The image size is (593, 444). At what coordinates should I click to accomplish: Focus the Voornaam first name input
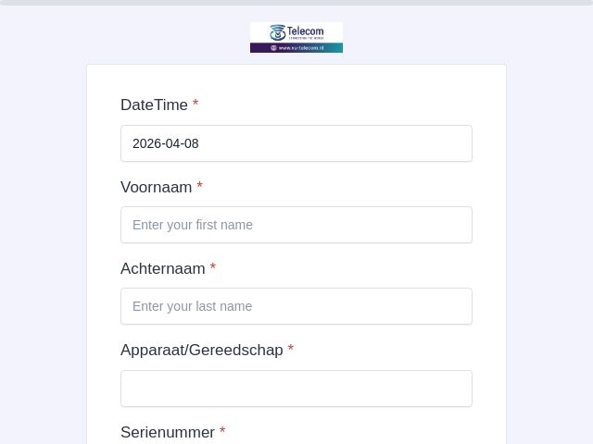tap(296, 225)
